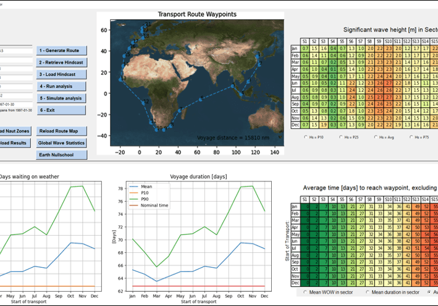Open Global Wave Statistics

pyautogui.click(x=61, y=143)
